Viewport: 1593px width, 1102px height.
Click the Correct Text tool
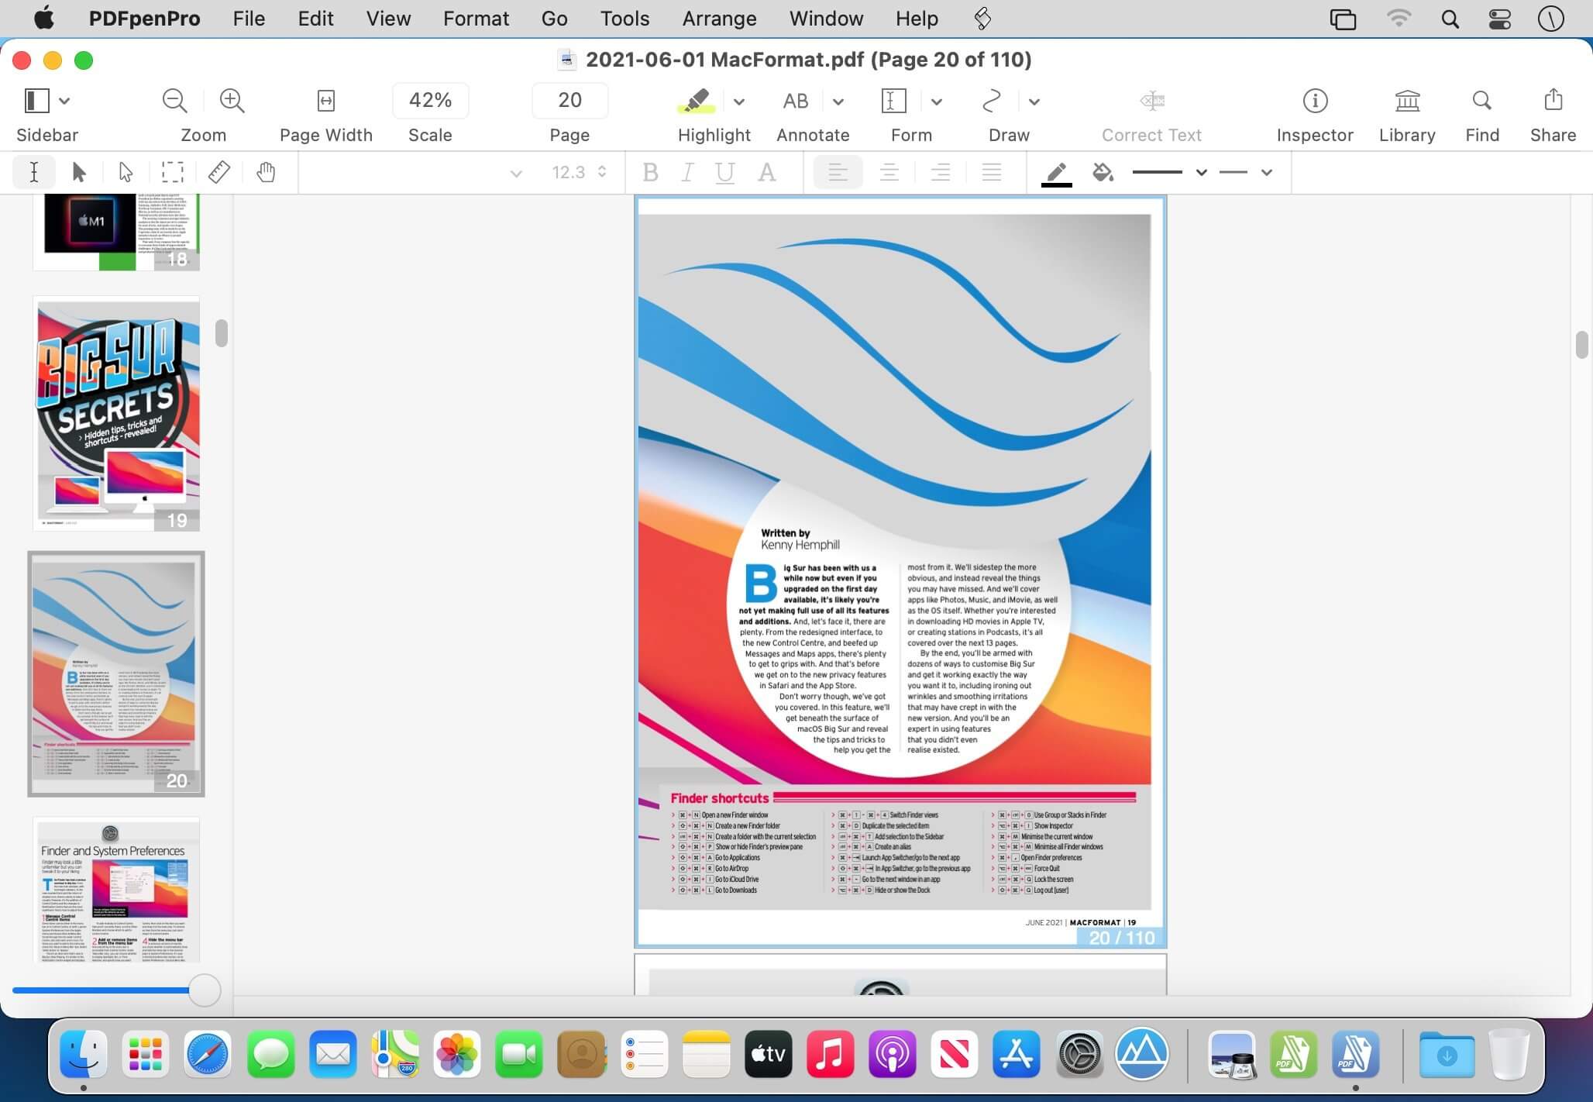(1152, 101)
